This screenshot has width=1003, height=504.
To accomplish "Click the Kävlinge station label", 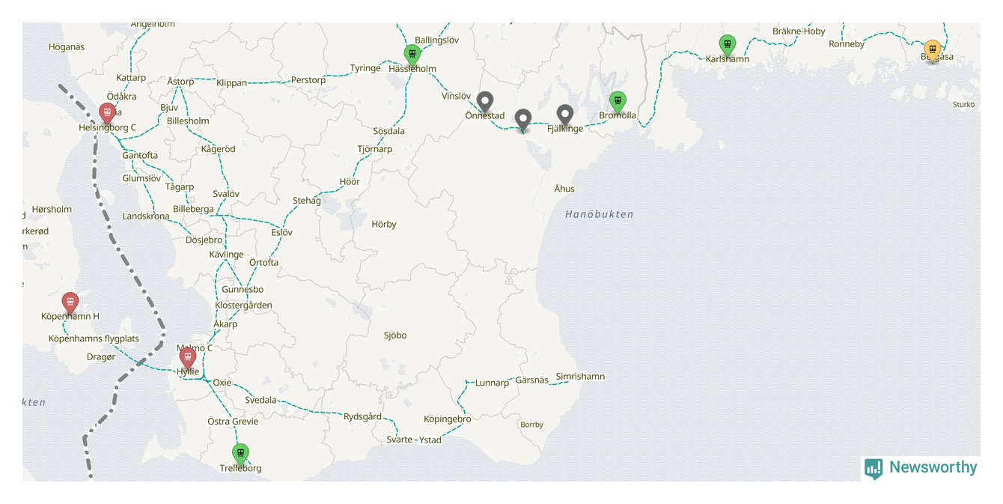I will (x=226, y=254).
